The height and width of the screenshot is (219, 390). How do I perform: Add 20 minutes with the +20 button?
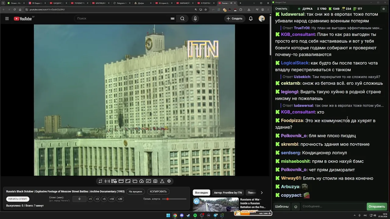pos(120,199)
